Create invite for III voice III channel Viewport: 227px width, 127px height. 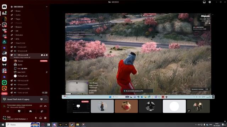[x=44, y=55]
